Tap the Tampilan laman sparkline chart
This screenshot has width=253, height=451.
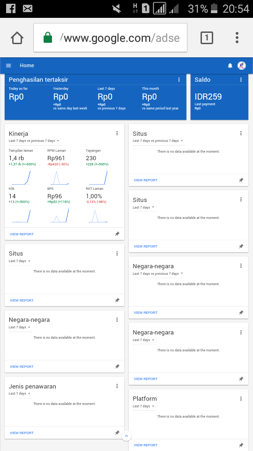[x=21, y=177]
